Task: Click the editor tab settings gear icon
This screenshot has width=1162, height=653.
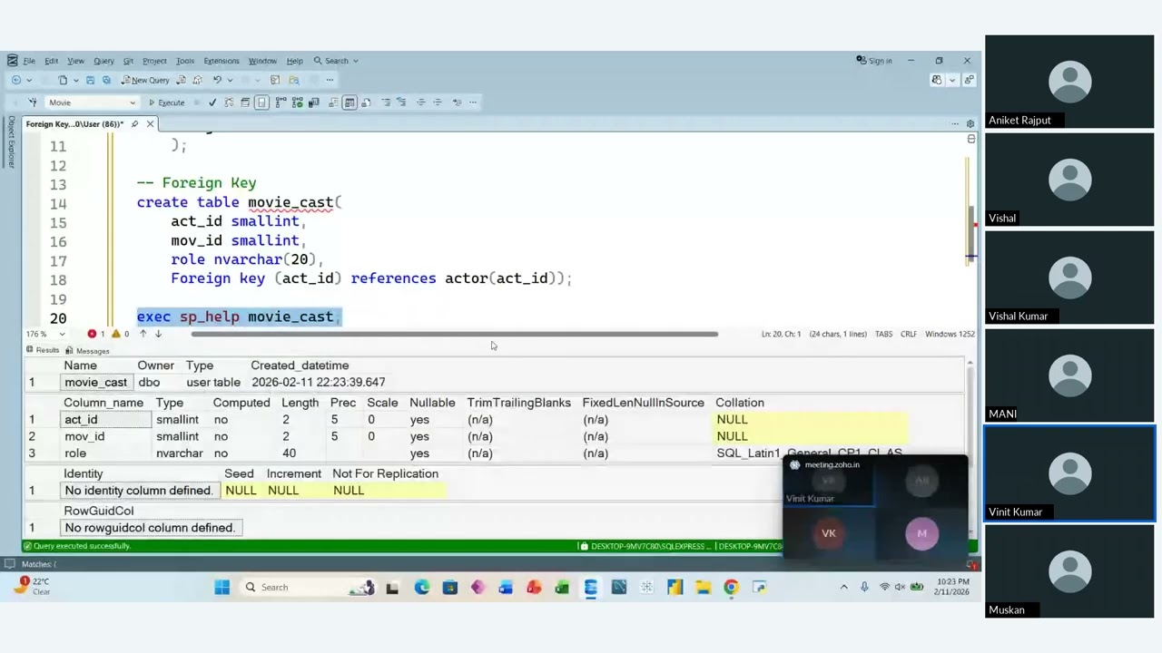Action: click(970, 124)
